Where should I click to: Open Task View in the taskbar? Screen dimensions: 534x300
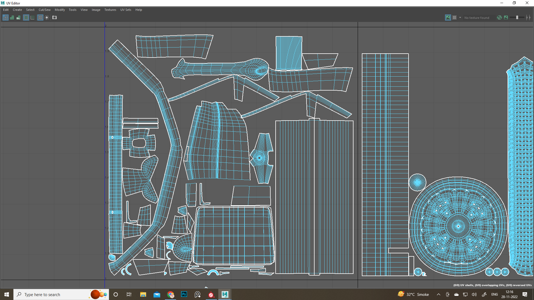click(129, 294)
